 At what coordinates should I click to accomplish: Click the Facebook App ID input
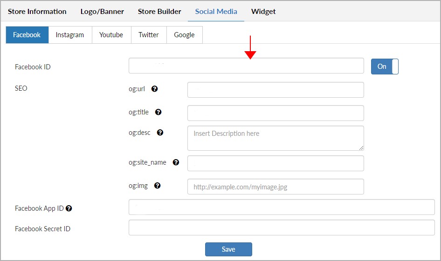pyautogui.click(x=282, y=207)
